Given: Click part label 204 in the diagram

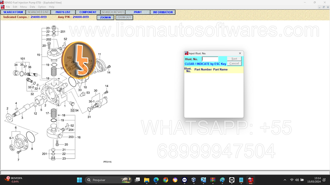Looking at the screenshot, I should [x=71, y=130].
